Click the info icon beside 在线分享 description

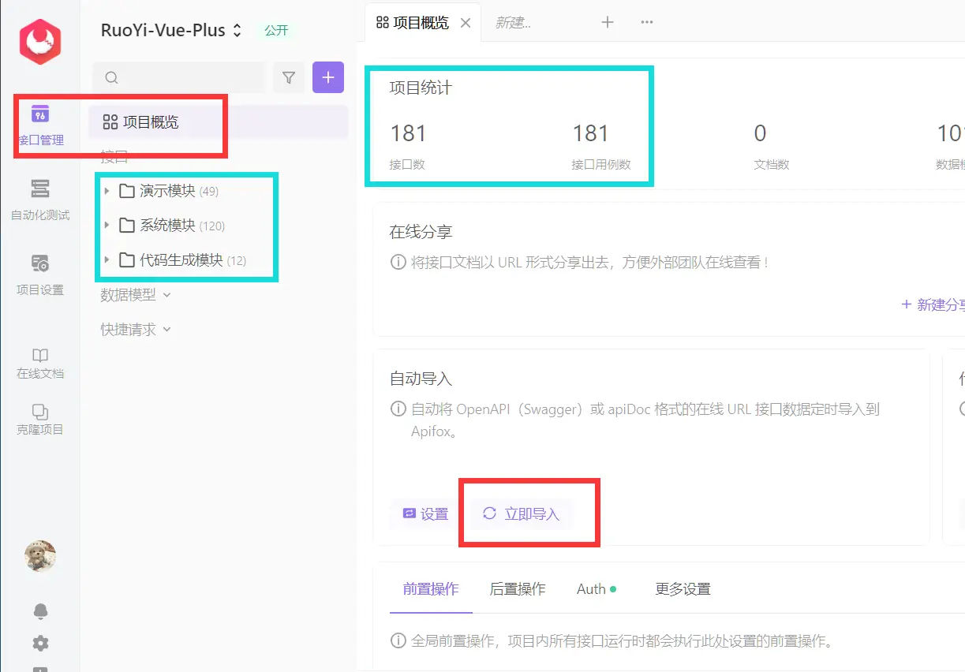(398, 263)
